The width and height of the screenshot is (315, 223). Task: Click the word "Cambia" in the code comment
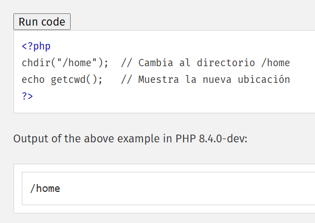[155, 63]
